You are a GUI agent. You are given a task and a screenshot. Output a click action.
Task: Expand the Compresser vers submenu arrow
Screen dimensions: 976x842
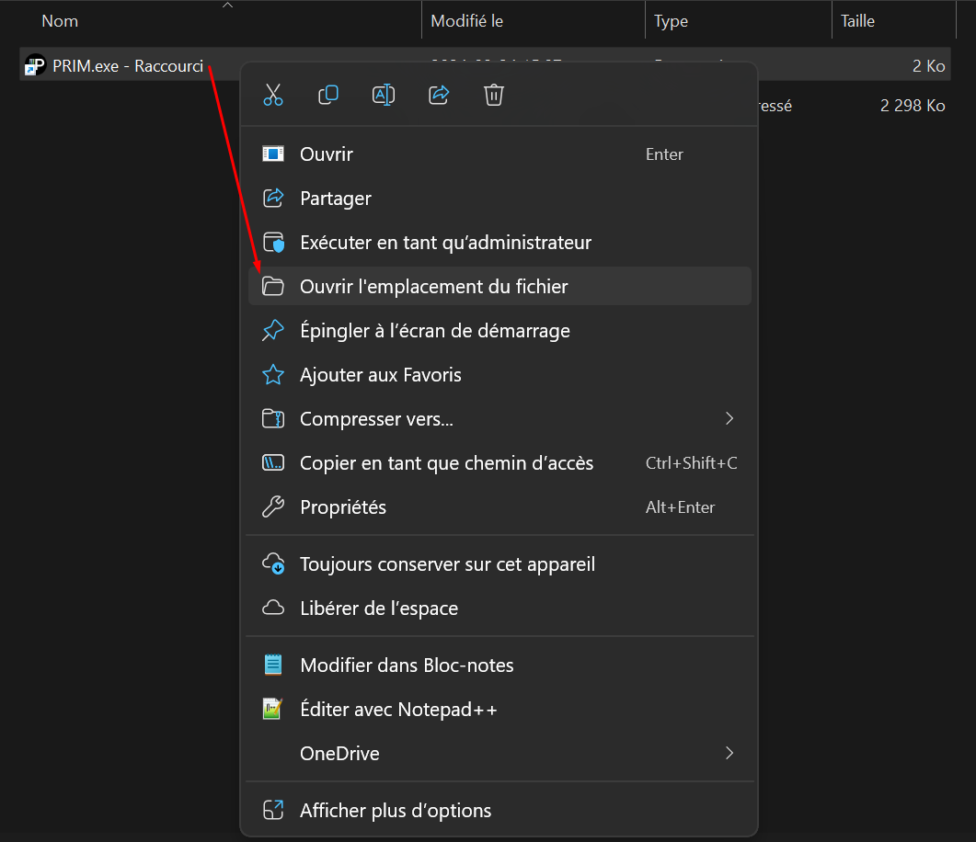pyautogui.click(x=729, y=419)
